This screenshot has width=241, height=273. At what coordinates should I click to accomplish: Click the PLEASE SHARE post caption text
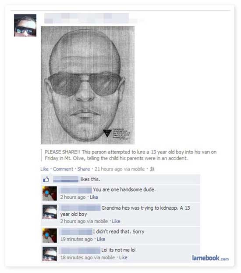tap(131, 155)
